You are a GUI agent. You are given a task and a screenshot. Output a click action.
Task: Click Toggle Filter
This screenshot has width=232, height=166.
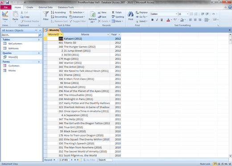pos(78,21)
